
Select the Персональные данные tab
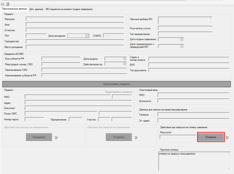14,9
